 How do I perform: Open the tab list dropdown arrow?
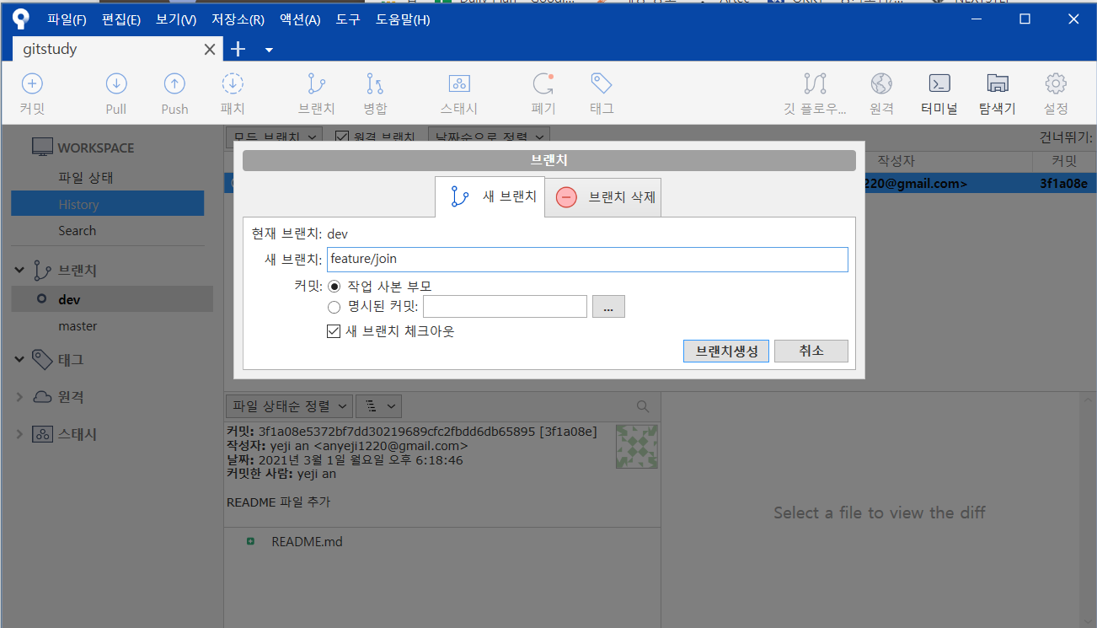pyautogui.click(x=269, y=50)
